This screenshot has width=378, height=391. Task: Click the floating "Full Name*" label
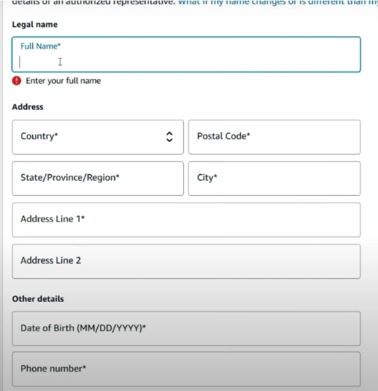tap(41, 46)
